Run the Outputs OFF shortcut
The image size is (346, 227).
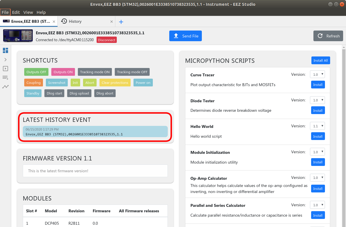pyautogui.click(x=36, y=72)
